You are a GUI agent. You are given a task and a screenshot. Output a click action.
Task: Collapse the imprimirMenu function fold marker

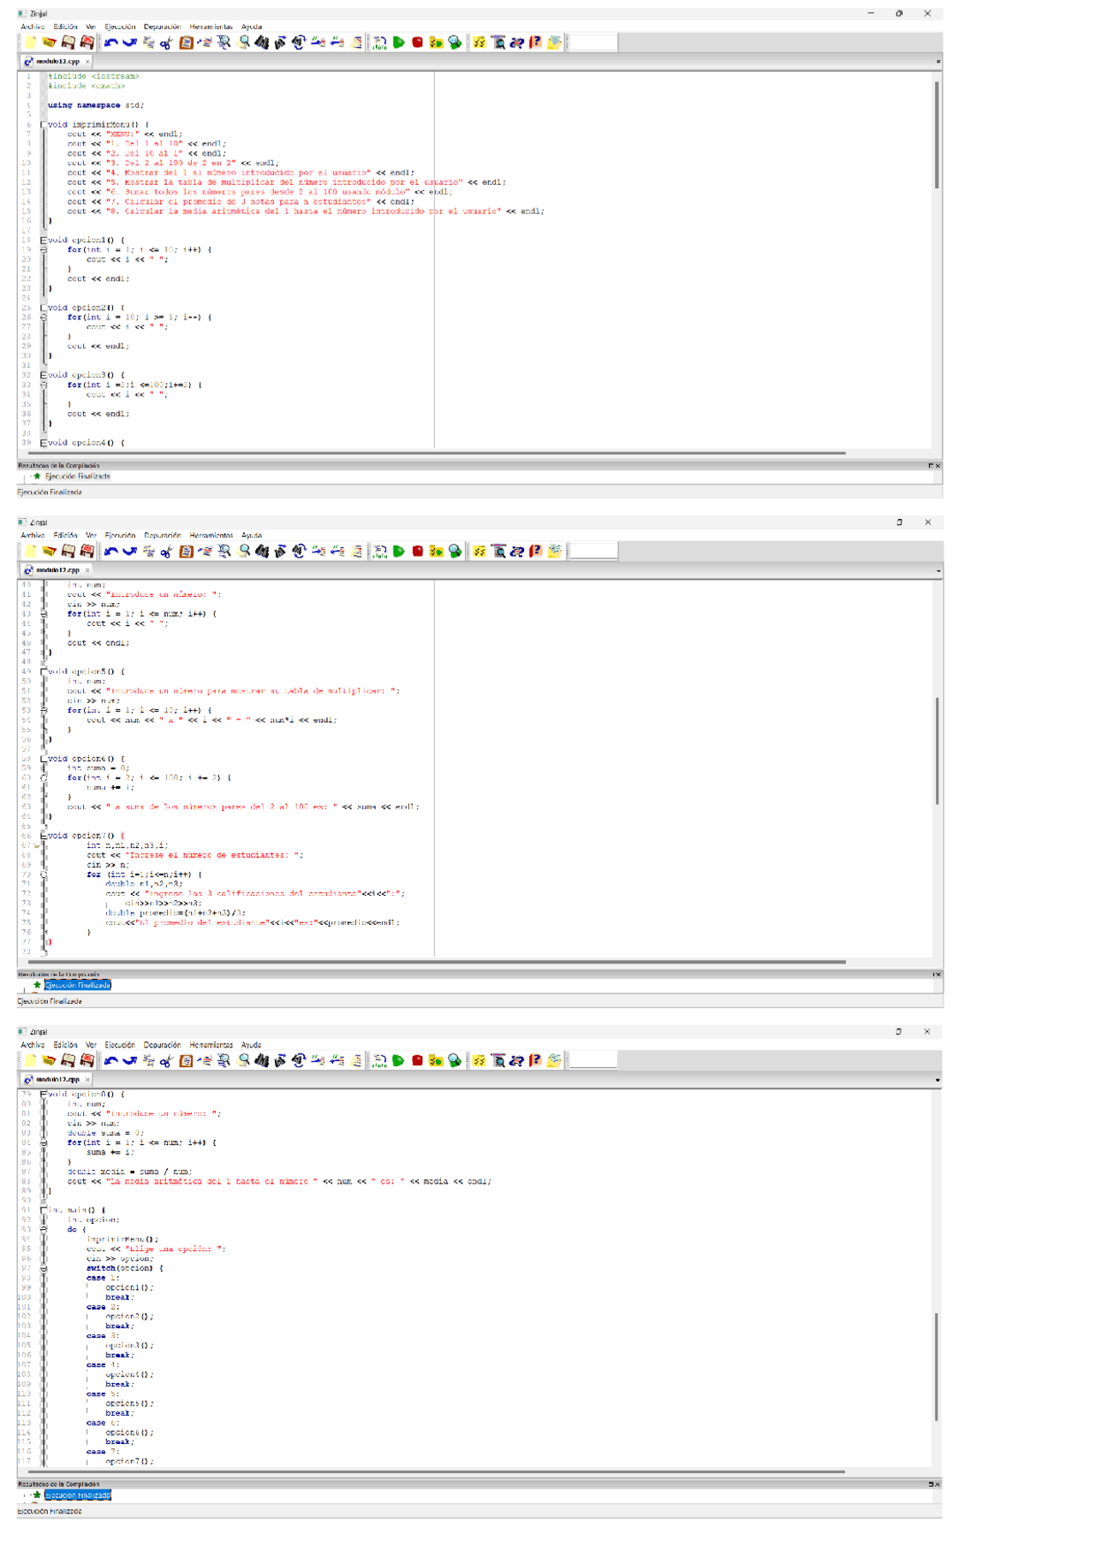[44, 125]
